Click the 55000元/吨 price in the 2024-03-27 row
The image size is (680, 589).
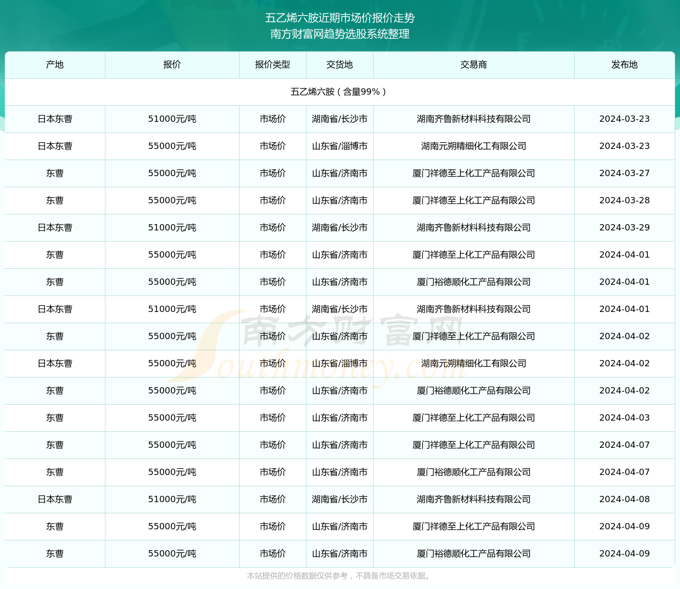(172, 173)
